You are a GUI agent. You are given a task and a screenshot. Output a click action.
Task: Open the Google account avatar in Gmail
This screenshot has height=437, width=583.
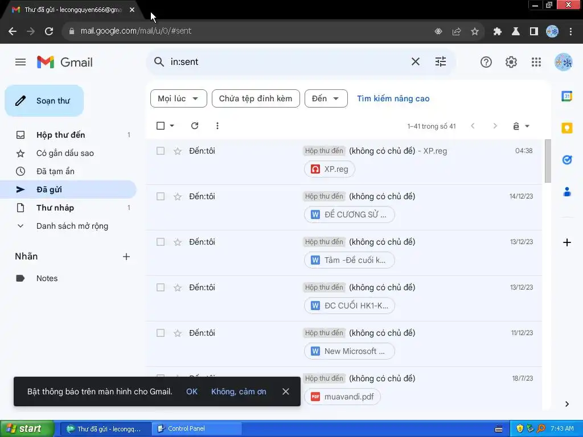[563, 62]
